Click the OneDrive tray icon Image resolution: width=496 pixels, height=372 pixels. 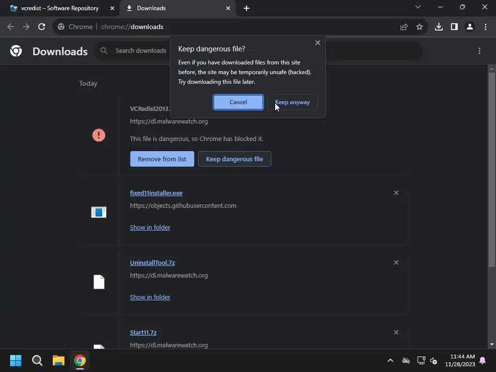point(406,360)
